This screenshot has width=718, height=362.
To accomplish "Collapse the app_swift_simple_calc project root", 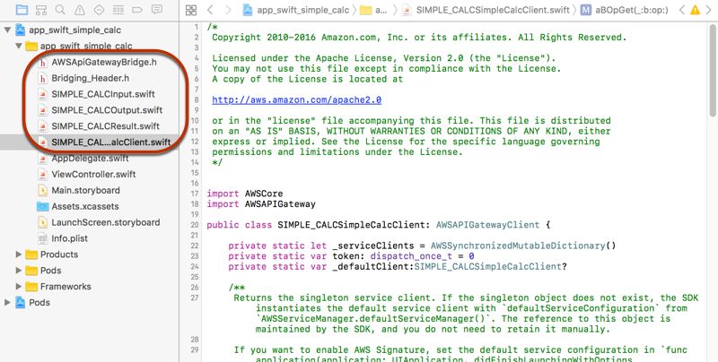I will [x=9, y=30].
